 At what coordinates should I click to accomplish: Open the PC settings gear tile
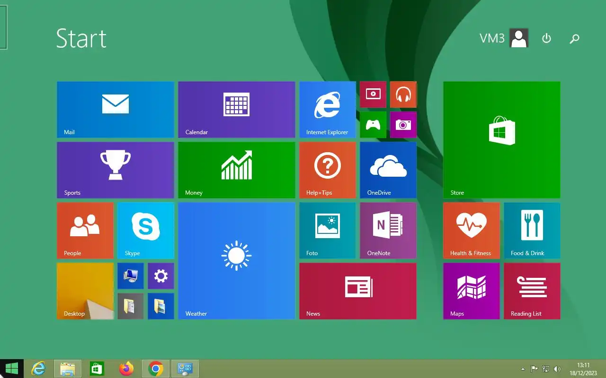pos(161,276)
